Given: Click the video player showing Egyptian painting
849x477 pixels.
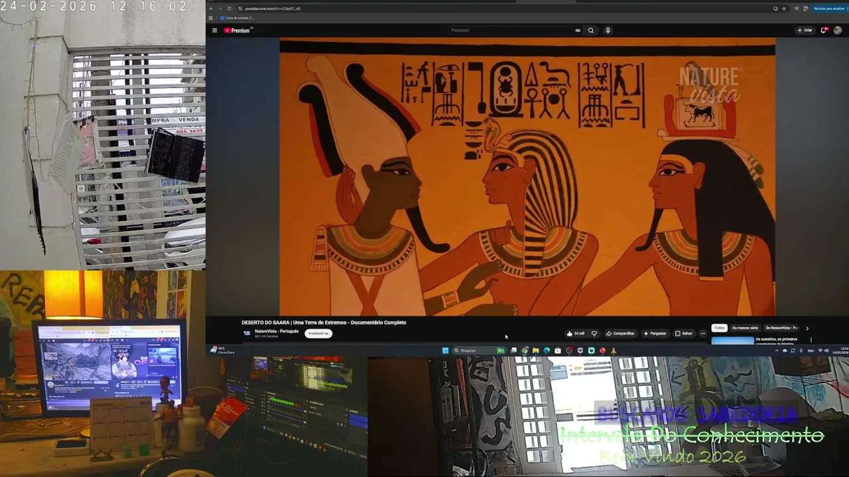Looking at the screenshot, I should (527, 177).
